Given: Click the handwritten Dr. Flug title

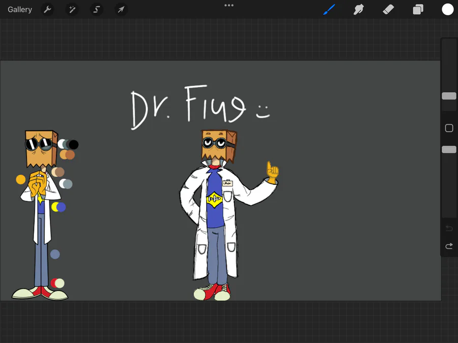Looking at the screenshot, I should (x=188, y=107).
